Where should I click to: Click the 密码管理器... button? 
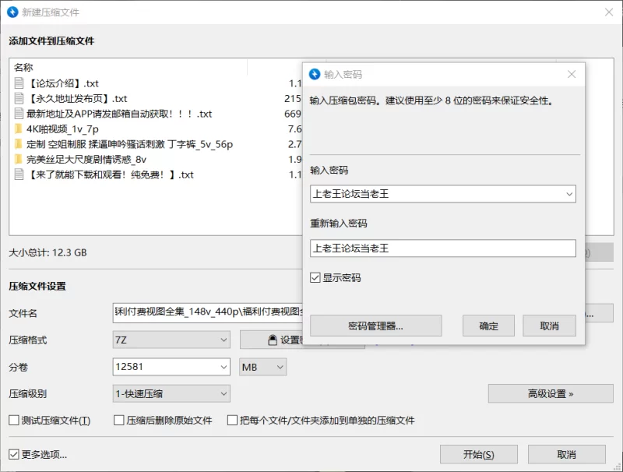point(376,326)
